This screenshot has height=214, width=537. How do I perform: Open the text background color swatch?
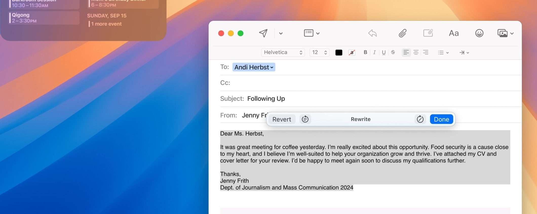pos(352,52)
